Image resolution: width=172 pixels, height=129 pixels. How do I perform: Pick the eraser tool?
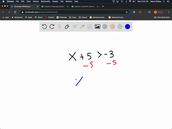click(x=82, y=27)
